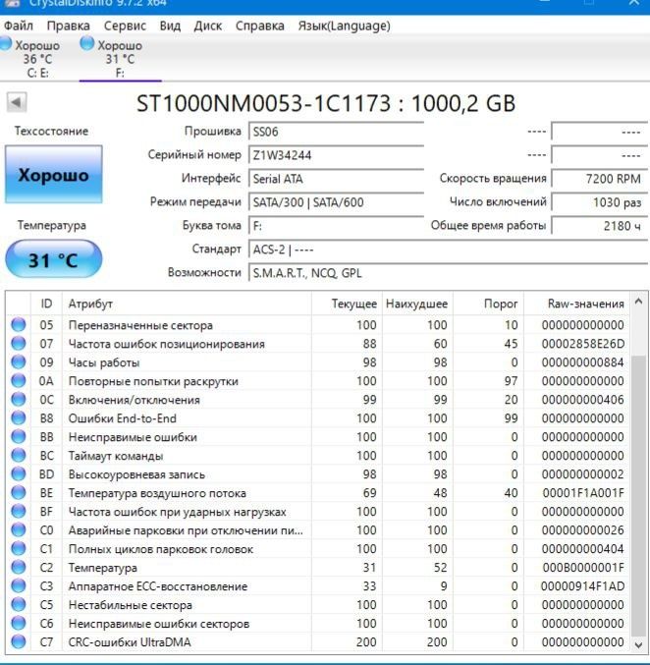Click the previous disk arrow button
The width and height of the screenshot is (650, 665).
click(x=17, y=102)
